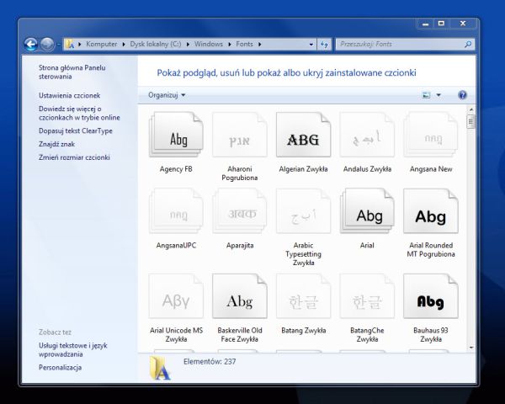Go to Windows folder in breadcrumb

209,44
